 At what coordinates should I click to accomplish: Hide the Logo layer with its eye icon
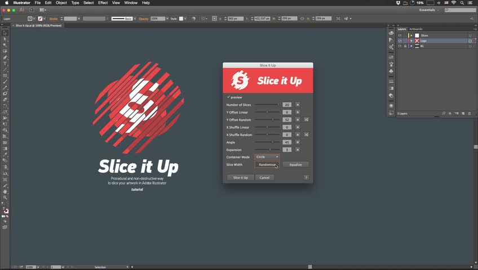(x=400, y=40)
